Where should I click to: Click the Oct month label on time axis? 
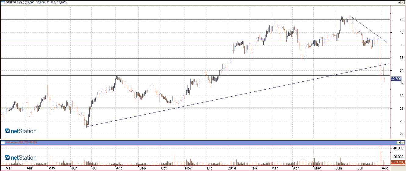tap(164, 168)
